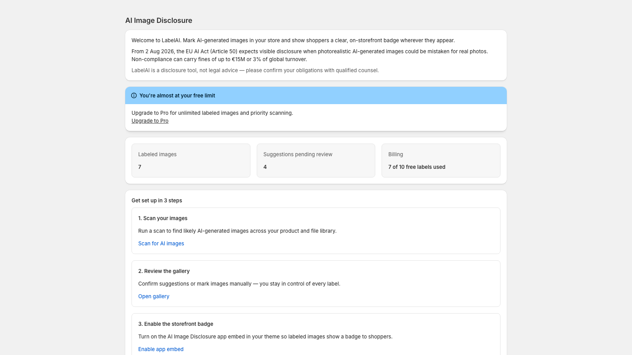The width and height of the screenshot is (632, 355).
Task: Click the '7 of 10 free labels used' text
Action: click(x=417, y=167)
